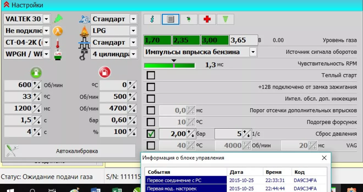This screenshot has height=192, width=363.
Task: Open the red cross diagnostics button
Action: point(207,19)
